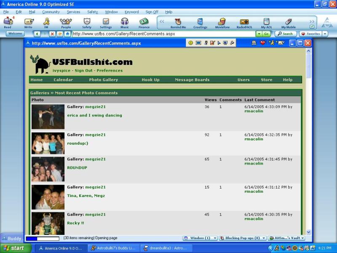Open the File menu
This screenshot has height=253, width=337.
(x=6, y=12)
